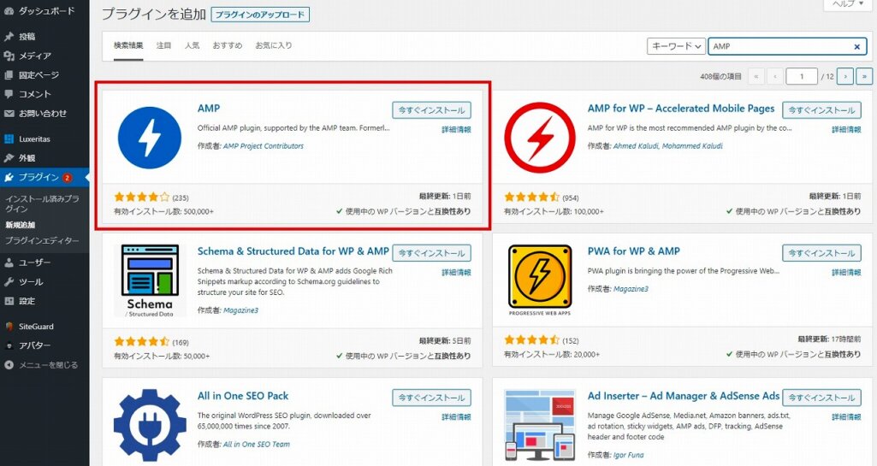This screenshot has height=466, width=877.
Task: Click the page number input field
Action: (x=802, y=77)
